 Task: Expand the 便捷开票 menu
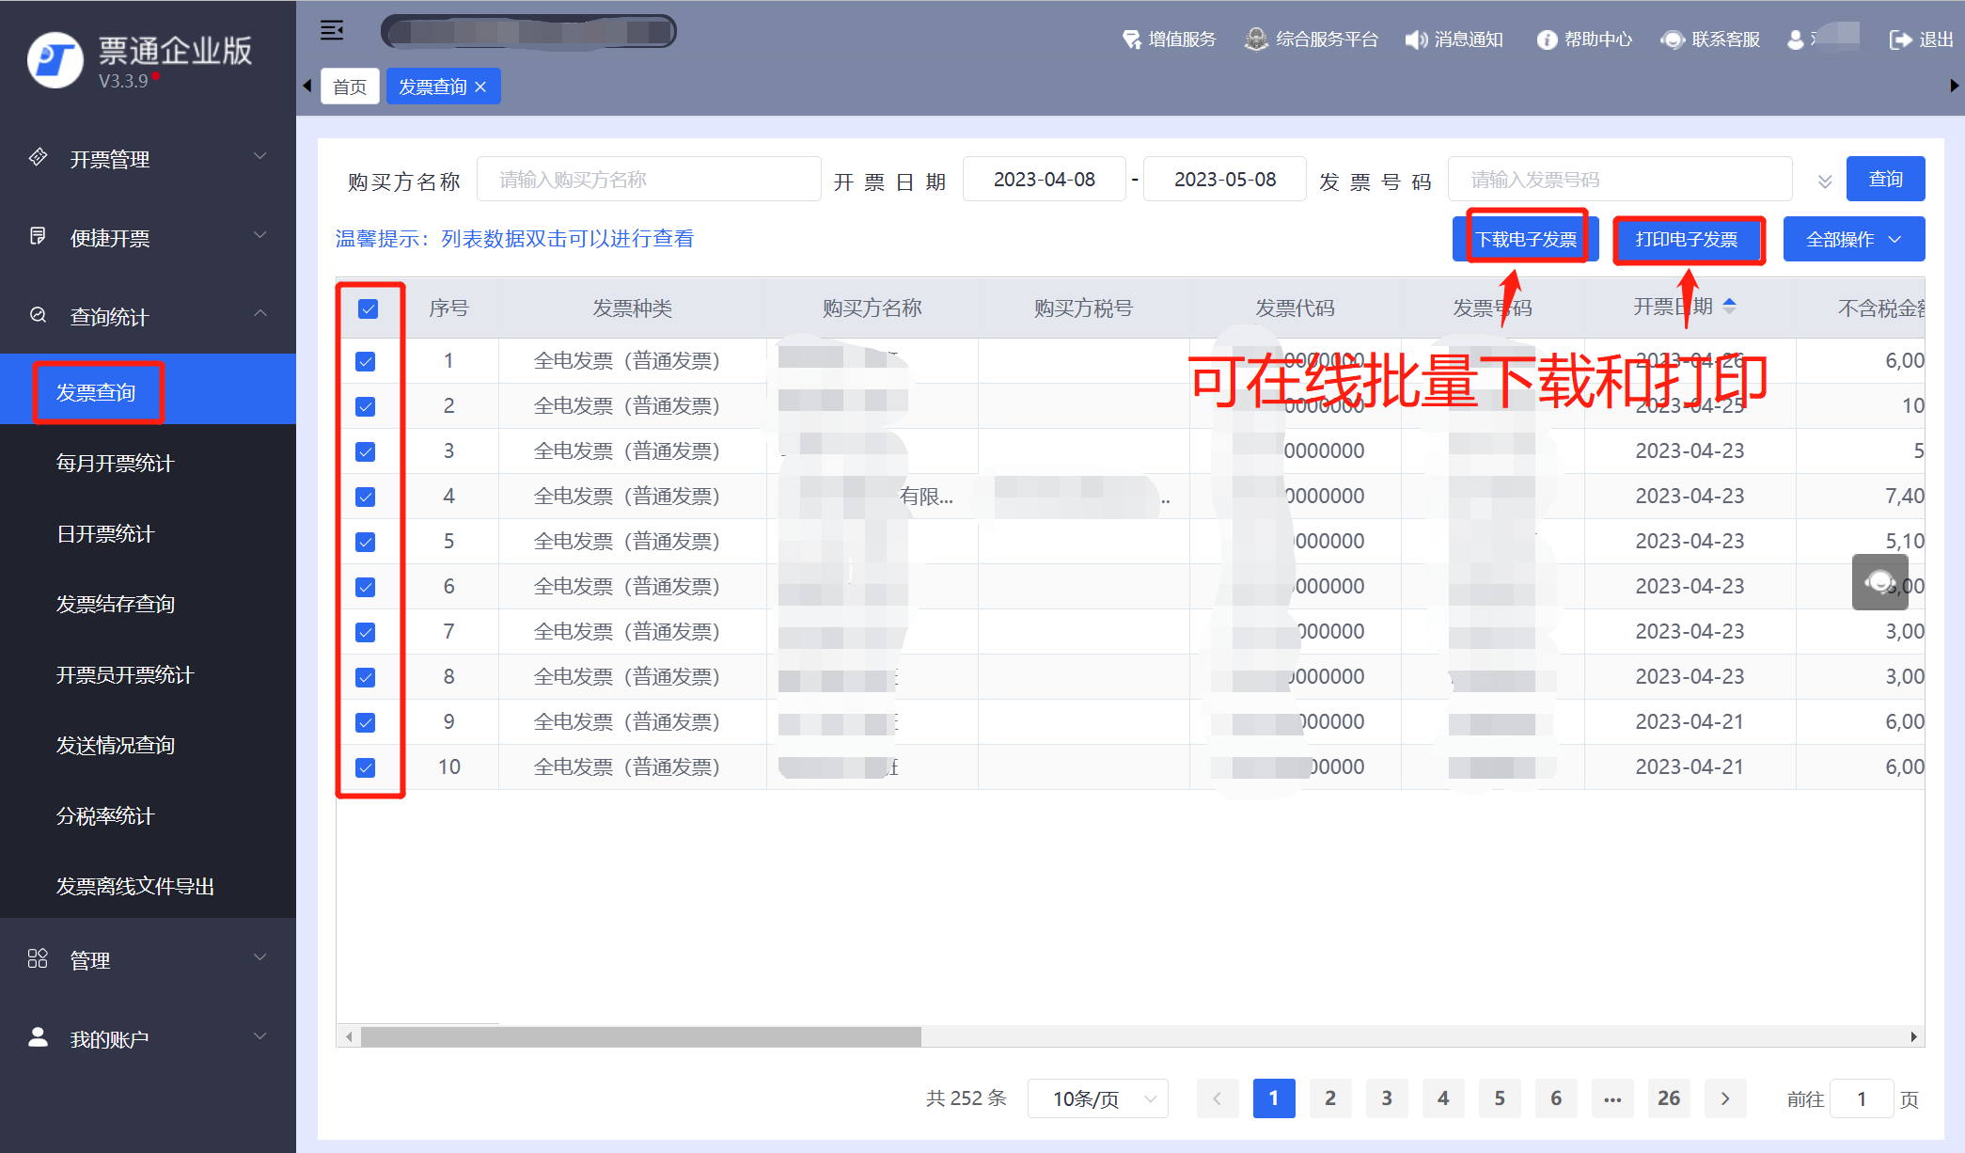tap(148, 237)
